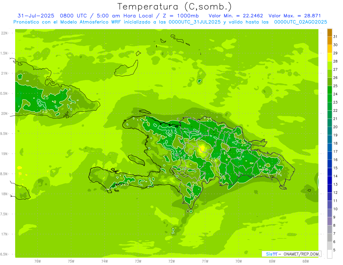Viewport: 343px width, 265px height.
Task: Click the "75W" longitude axis label
Action: [x=71, y=261]
